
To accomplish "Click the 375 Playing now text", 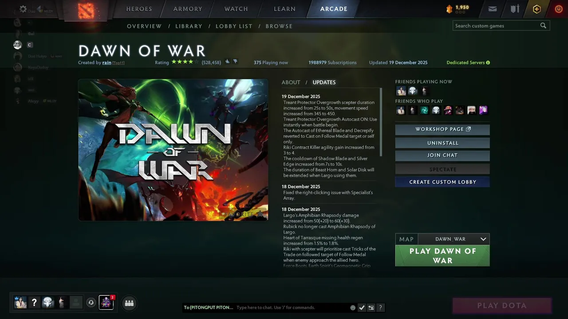I will [x=271, y=62].
